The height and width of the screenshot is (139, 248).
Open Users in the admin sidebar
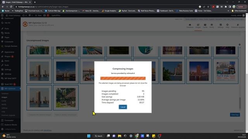click(7, 61)
